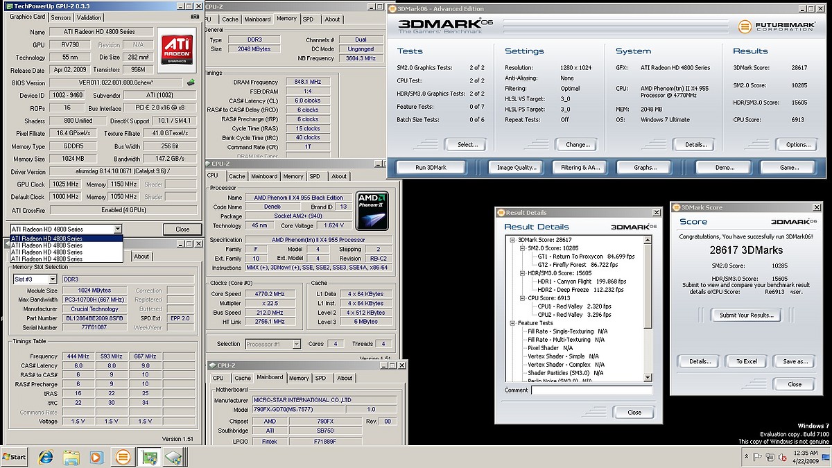The width and height of the screenshot is (832, 468).
Task: Open Windows Explorer folder taskbar icon
Action: [x=71, y=457]
